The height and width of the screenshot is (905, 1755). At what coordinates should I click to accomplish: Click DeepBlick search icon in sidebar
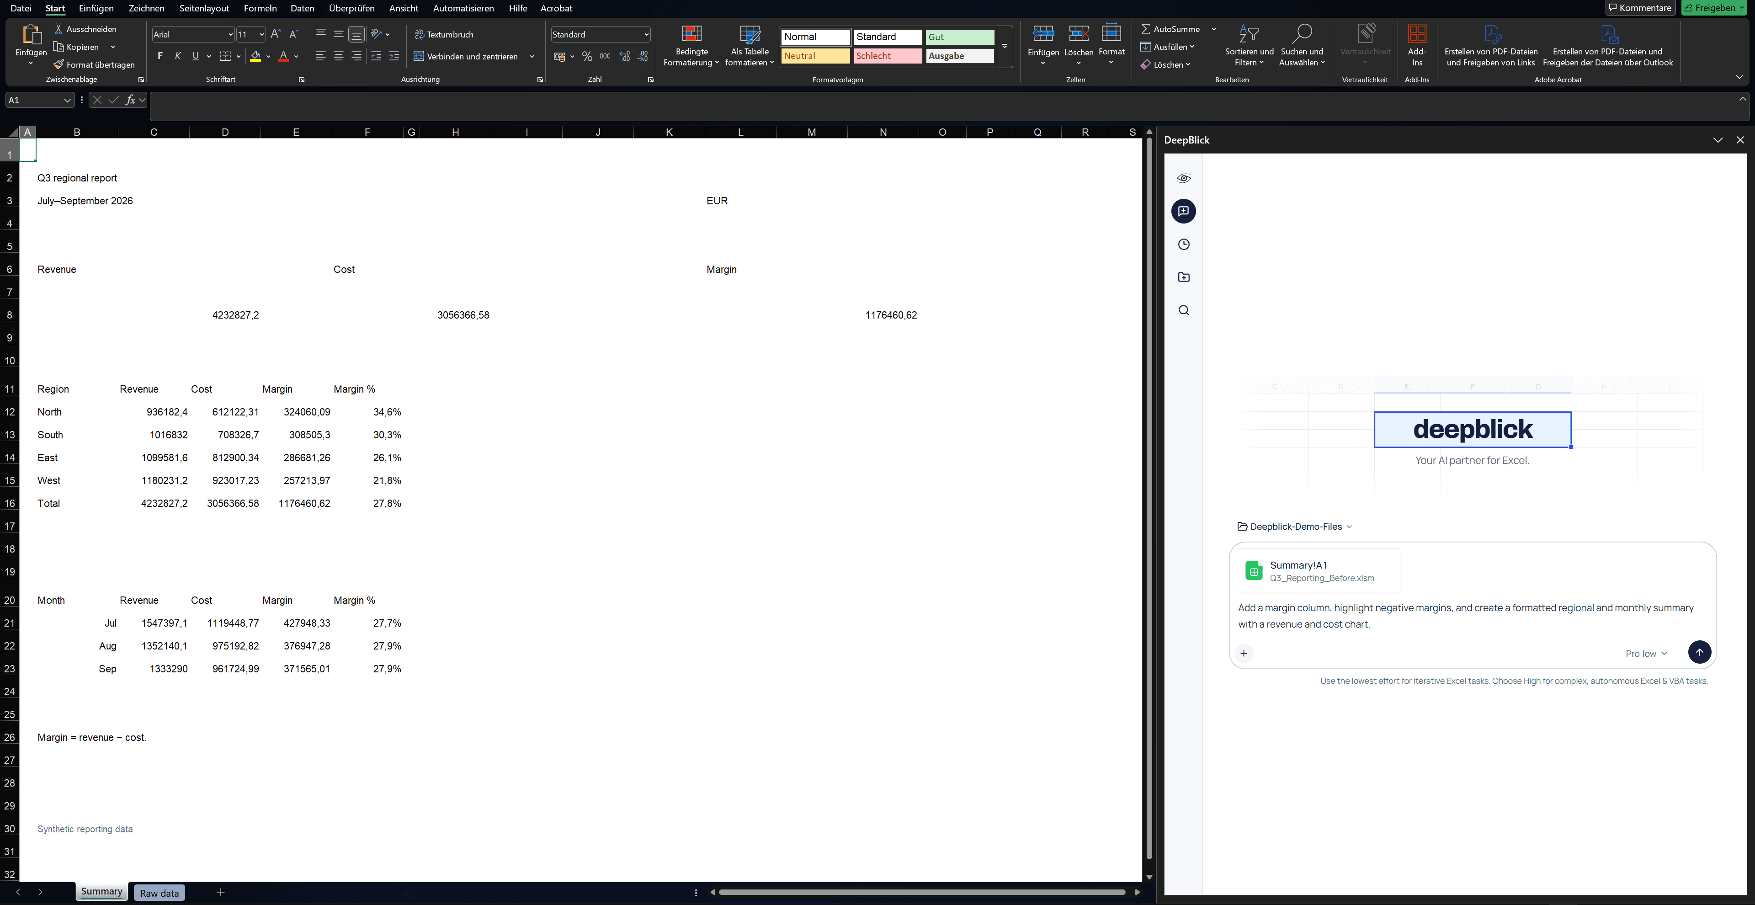pyautogui.click(x=1183, y=311)
